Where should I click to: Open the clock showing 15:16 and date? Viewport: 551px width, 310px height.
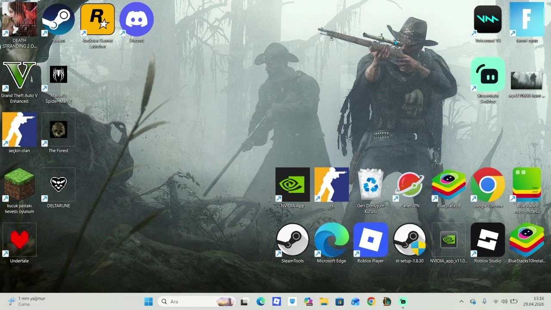[x=534, y=301]
